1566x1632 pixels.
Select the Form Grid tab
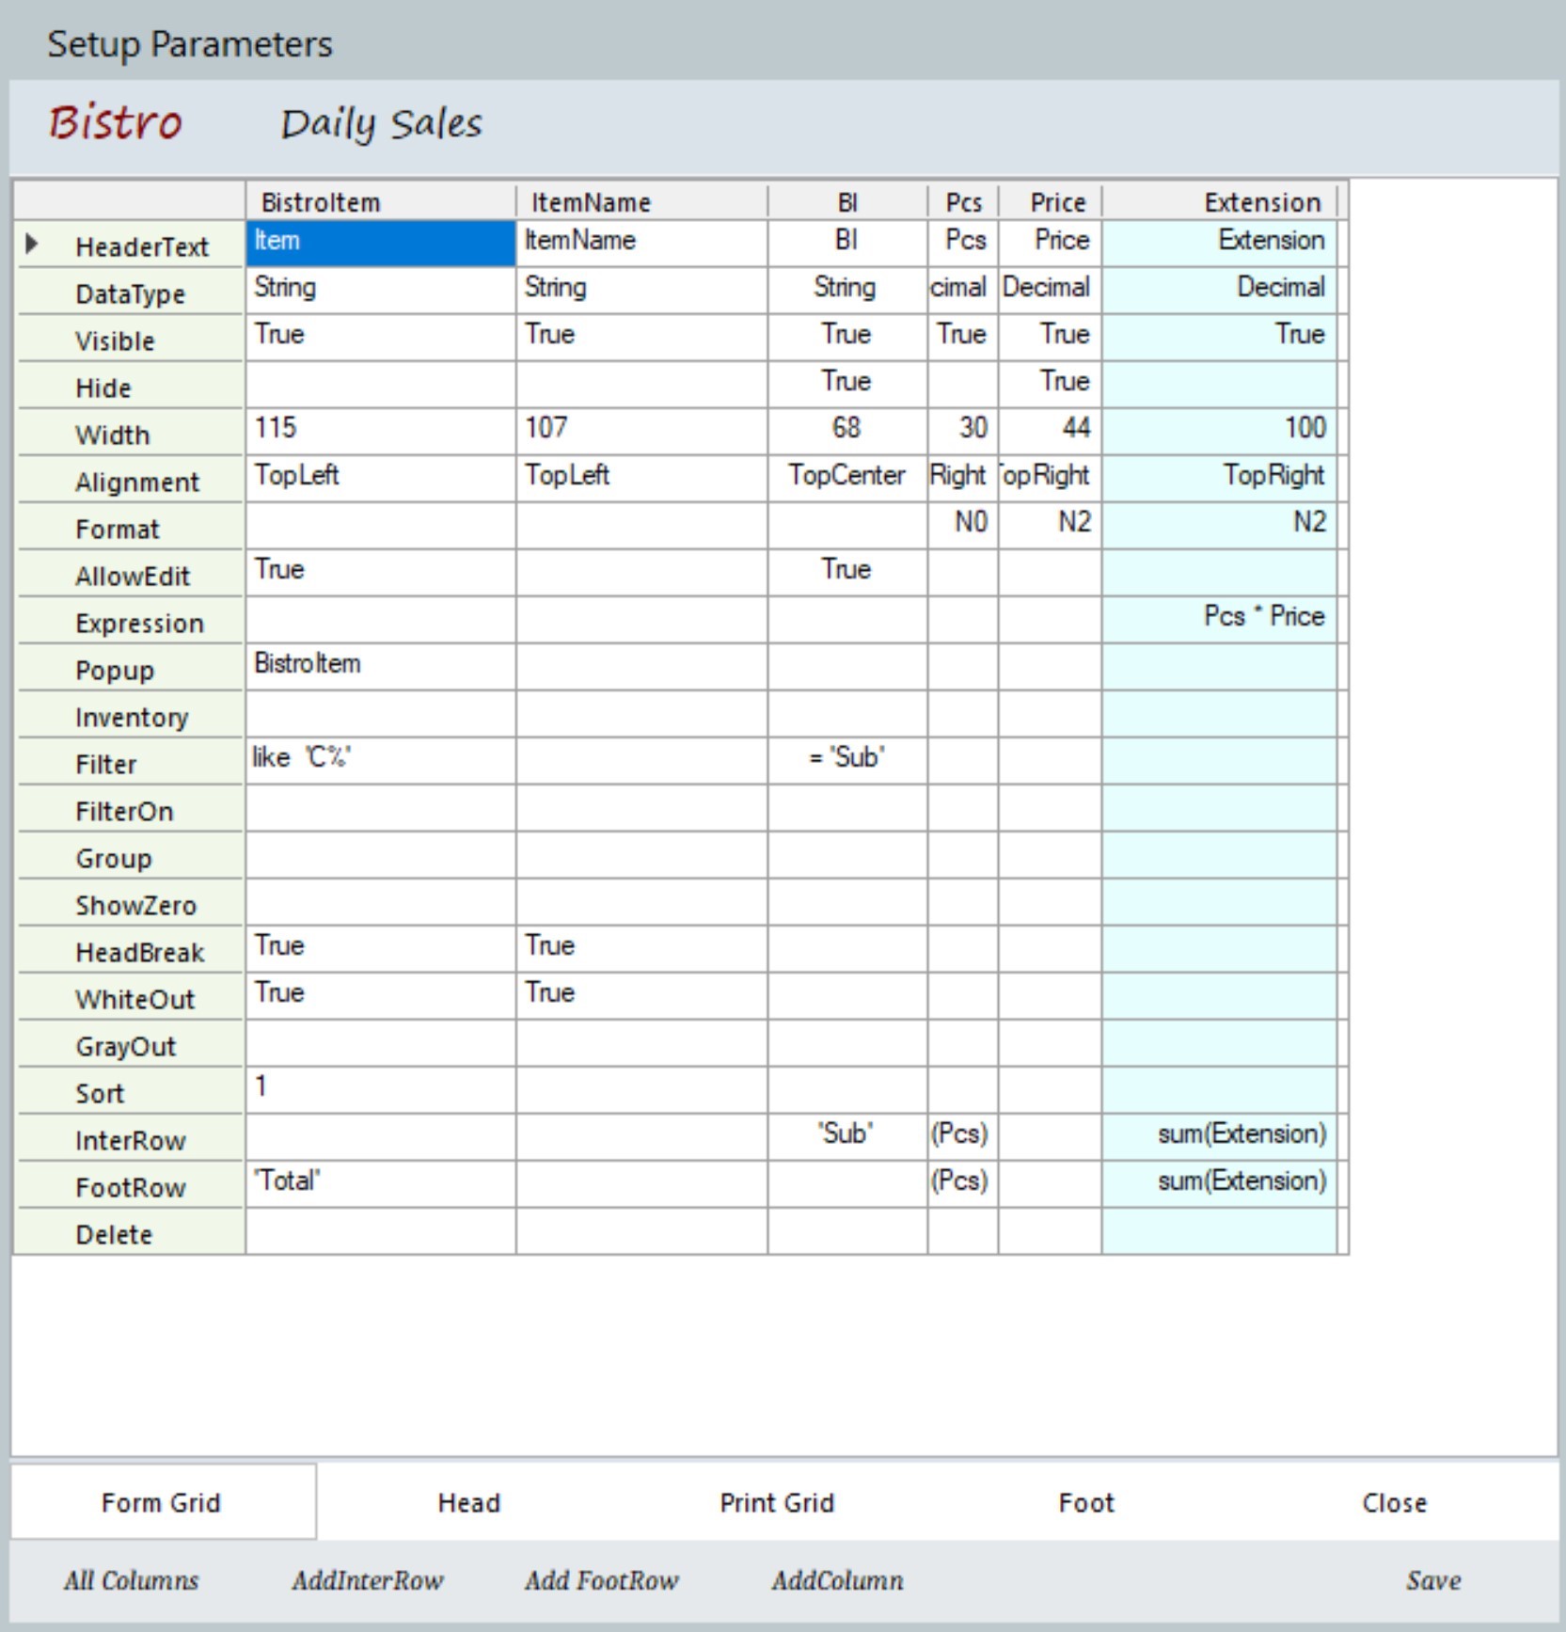(161, 1502)
